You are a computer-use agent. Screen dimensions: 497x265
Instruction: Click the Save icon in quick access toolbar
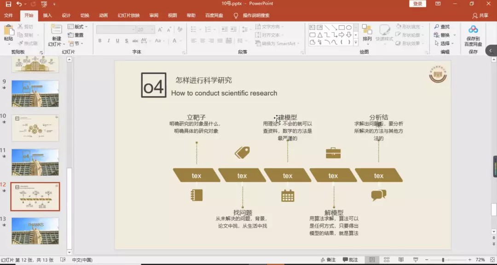[8, 4]
